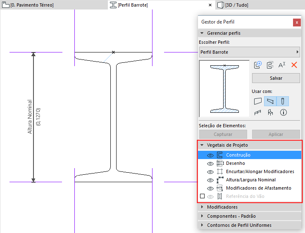Delete profile with red X icon
This screenshot has width=305, height=233.
(x=294, y=65)
